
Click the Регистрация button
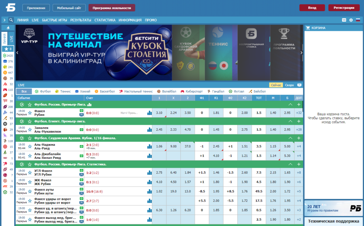344,8
